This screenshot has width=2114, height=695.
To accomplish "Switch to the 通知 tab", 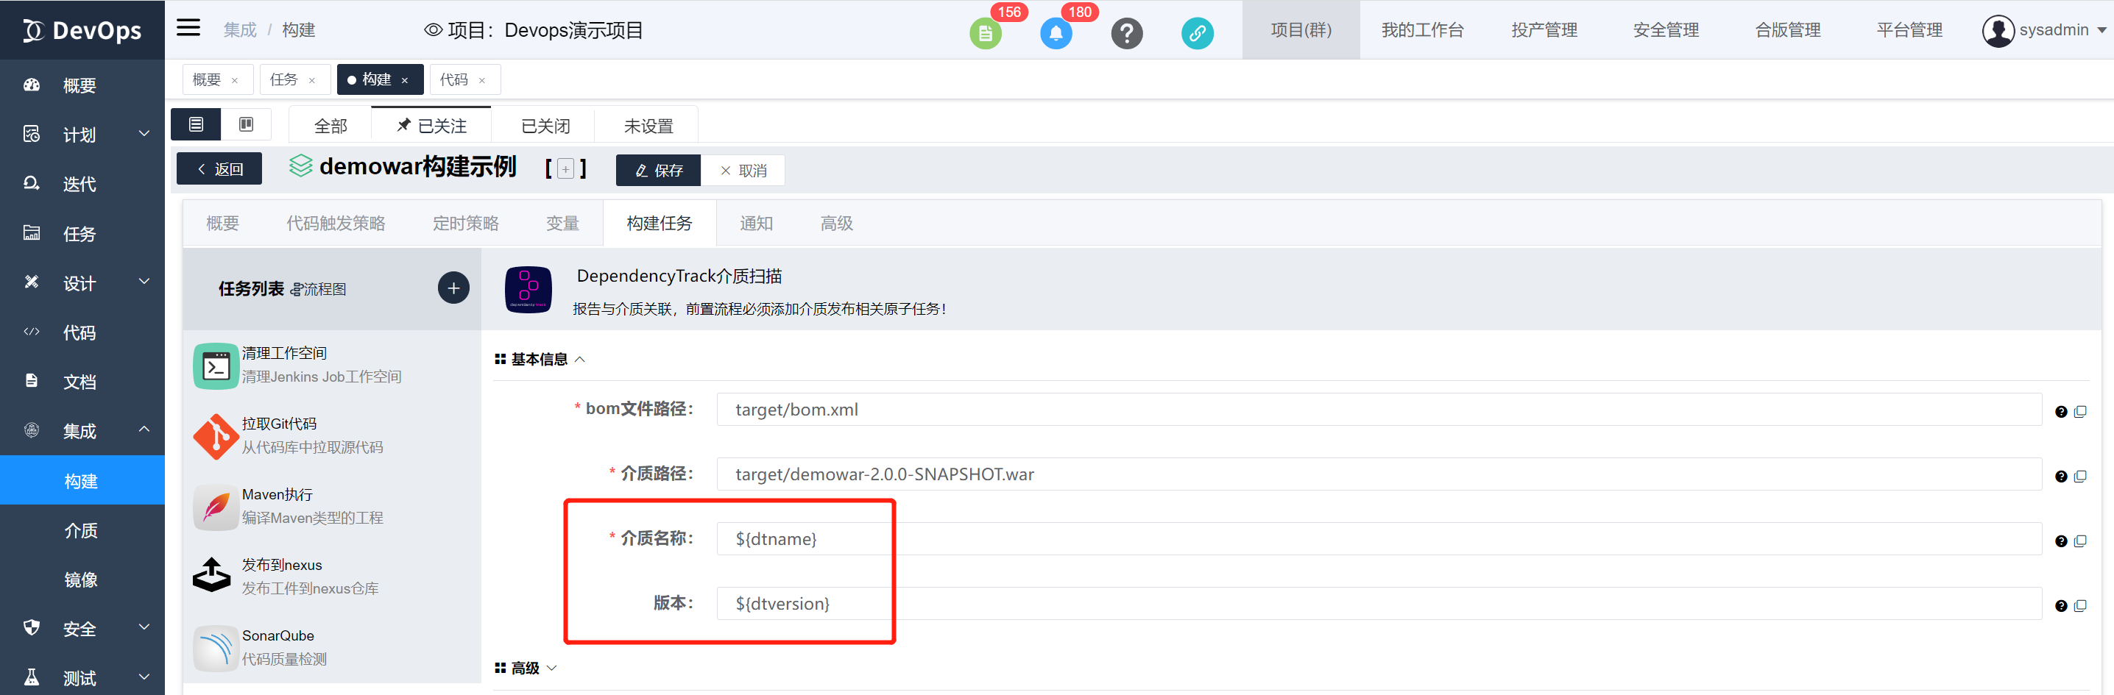I will [x=757, y=223].
